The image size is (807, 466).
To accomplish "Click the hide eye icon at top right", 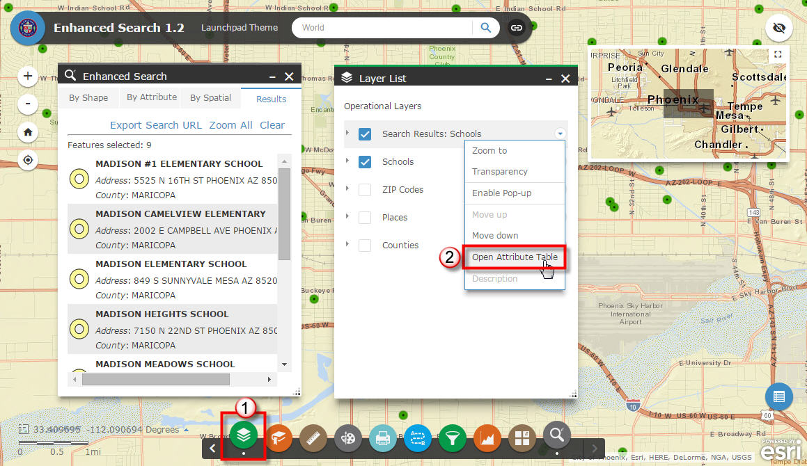I will (778, 28).
